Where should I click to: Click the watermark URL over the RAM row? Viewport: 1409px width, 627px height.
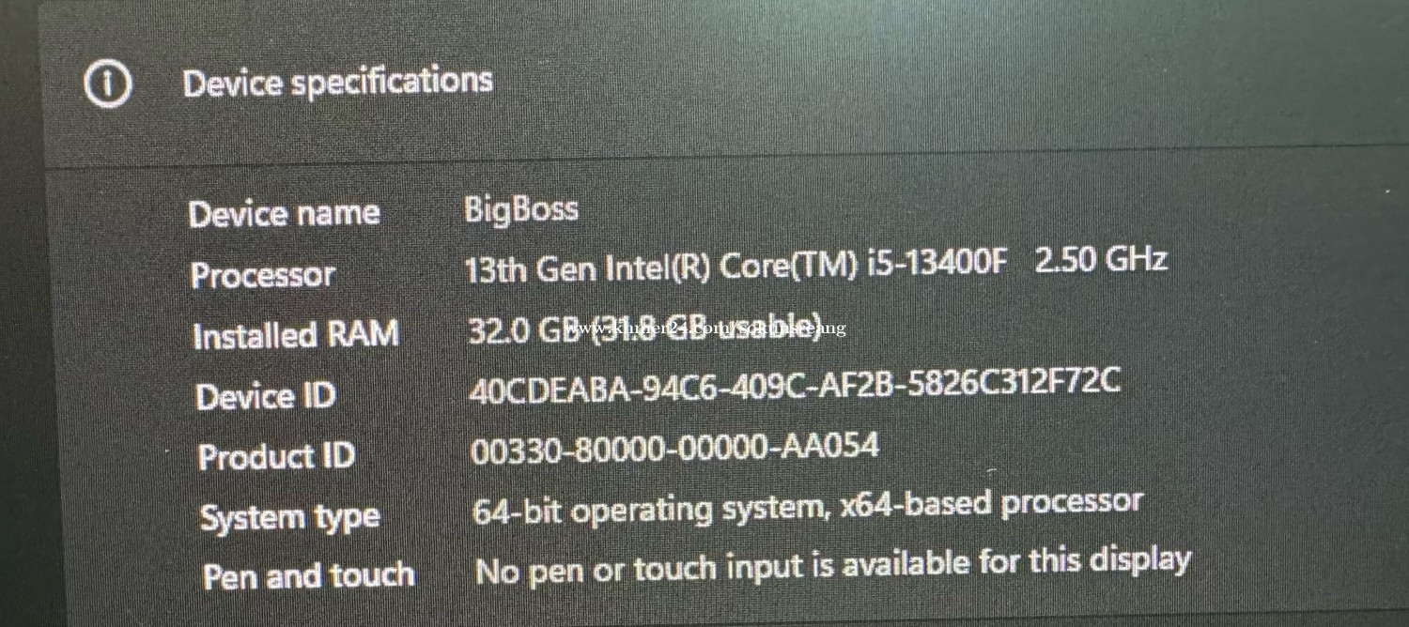tap(708, 328)
